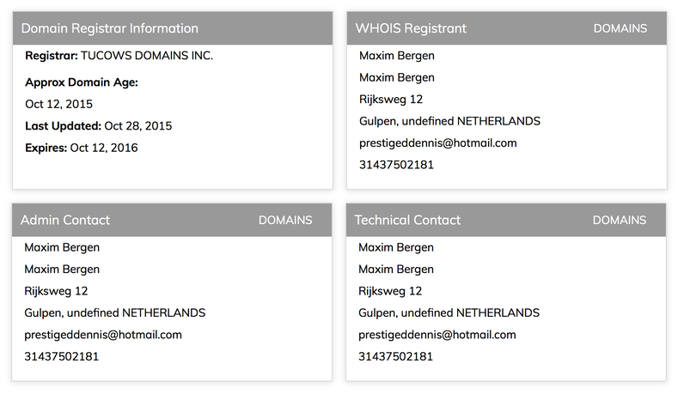Click the Domain Registrar Information header title

click(x=110, y=28)
